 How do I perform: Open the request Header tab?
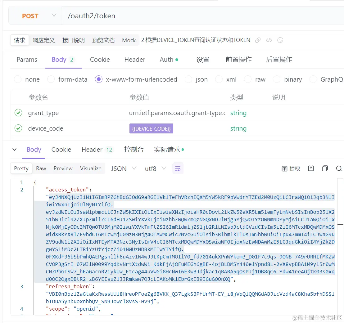(135, 60)
